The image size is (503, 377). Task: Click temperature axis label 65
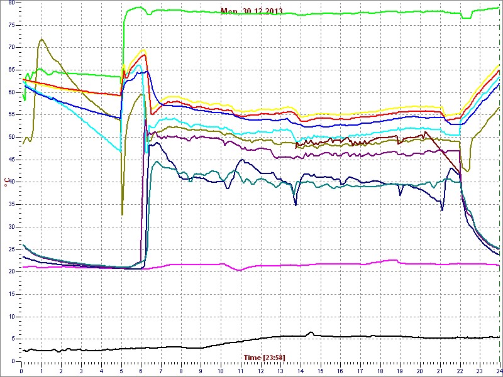(11, 70)
